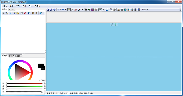Screen dimensions: 183x96
Task: Select the HSVA color tab
Action: 12,56
